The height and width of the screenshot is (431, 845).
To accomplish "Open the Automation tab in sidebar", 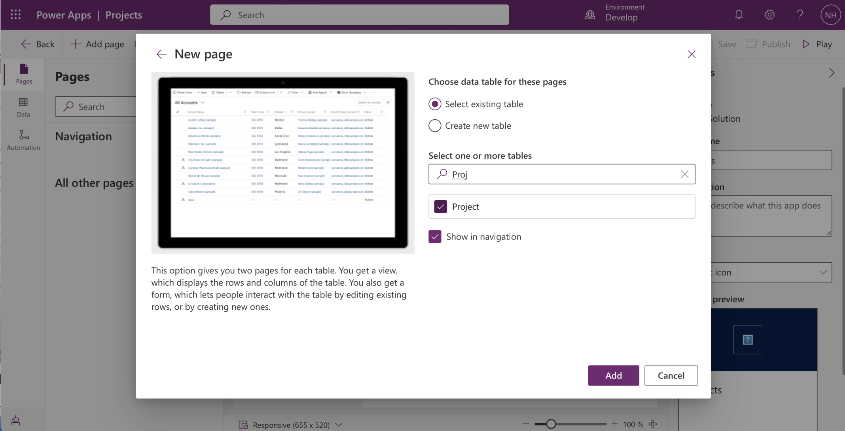I will [x=23, y=140].
